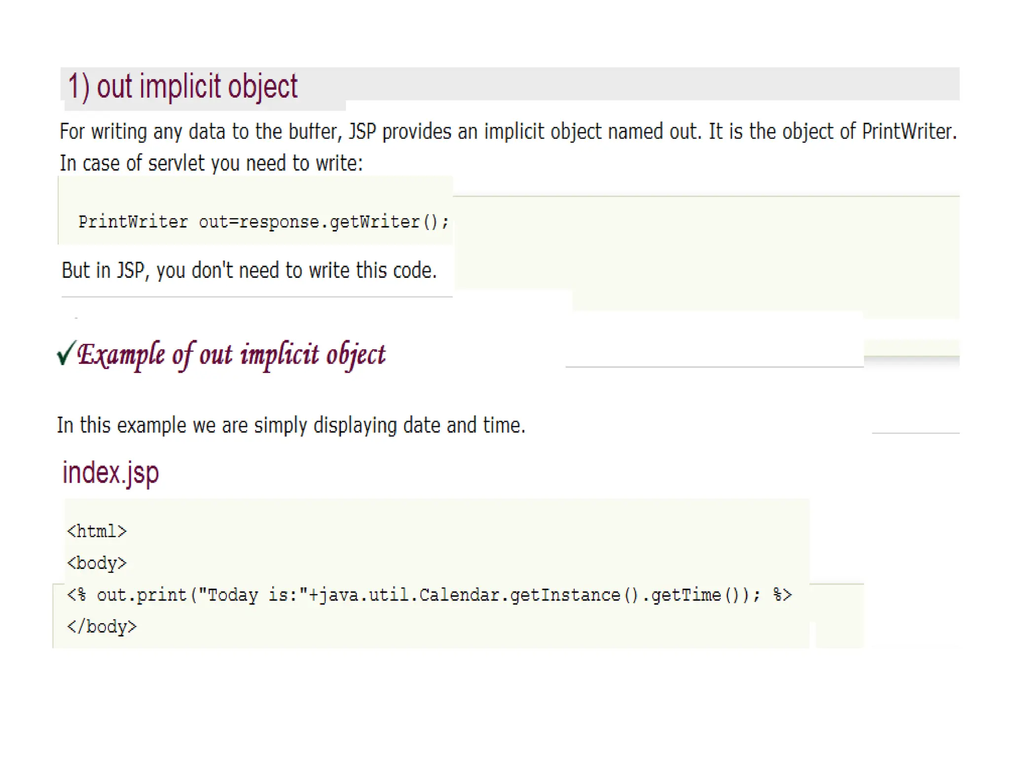
Task: Click the closing '%>' scriptlet delimiter
Action: (782, 595)
